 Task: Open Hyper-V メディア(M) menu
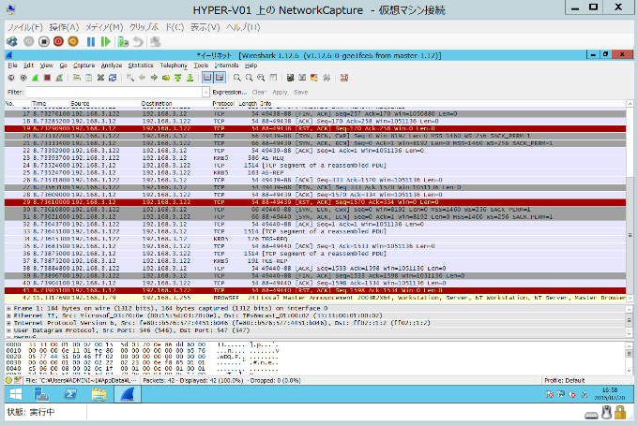pyautogui.click(x=104, y=27)
